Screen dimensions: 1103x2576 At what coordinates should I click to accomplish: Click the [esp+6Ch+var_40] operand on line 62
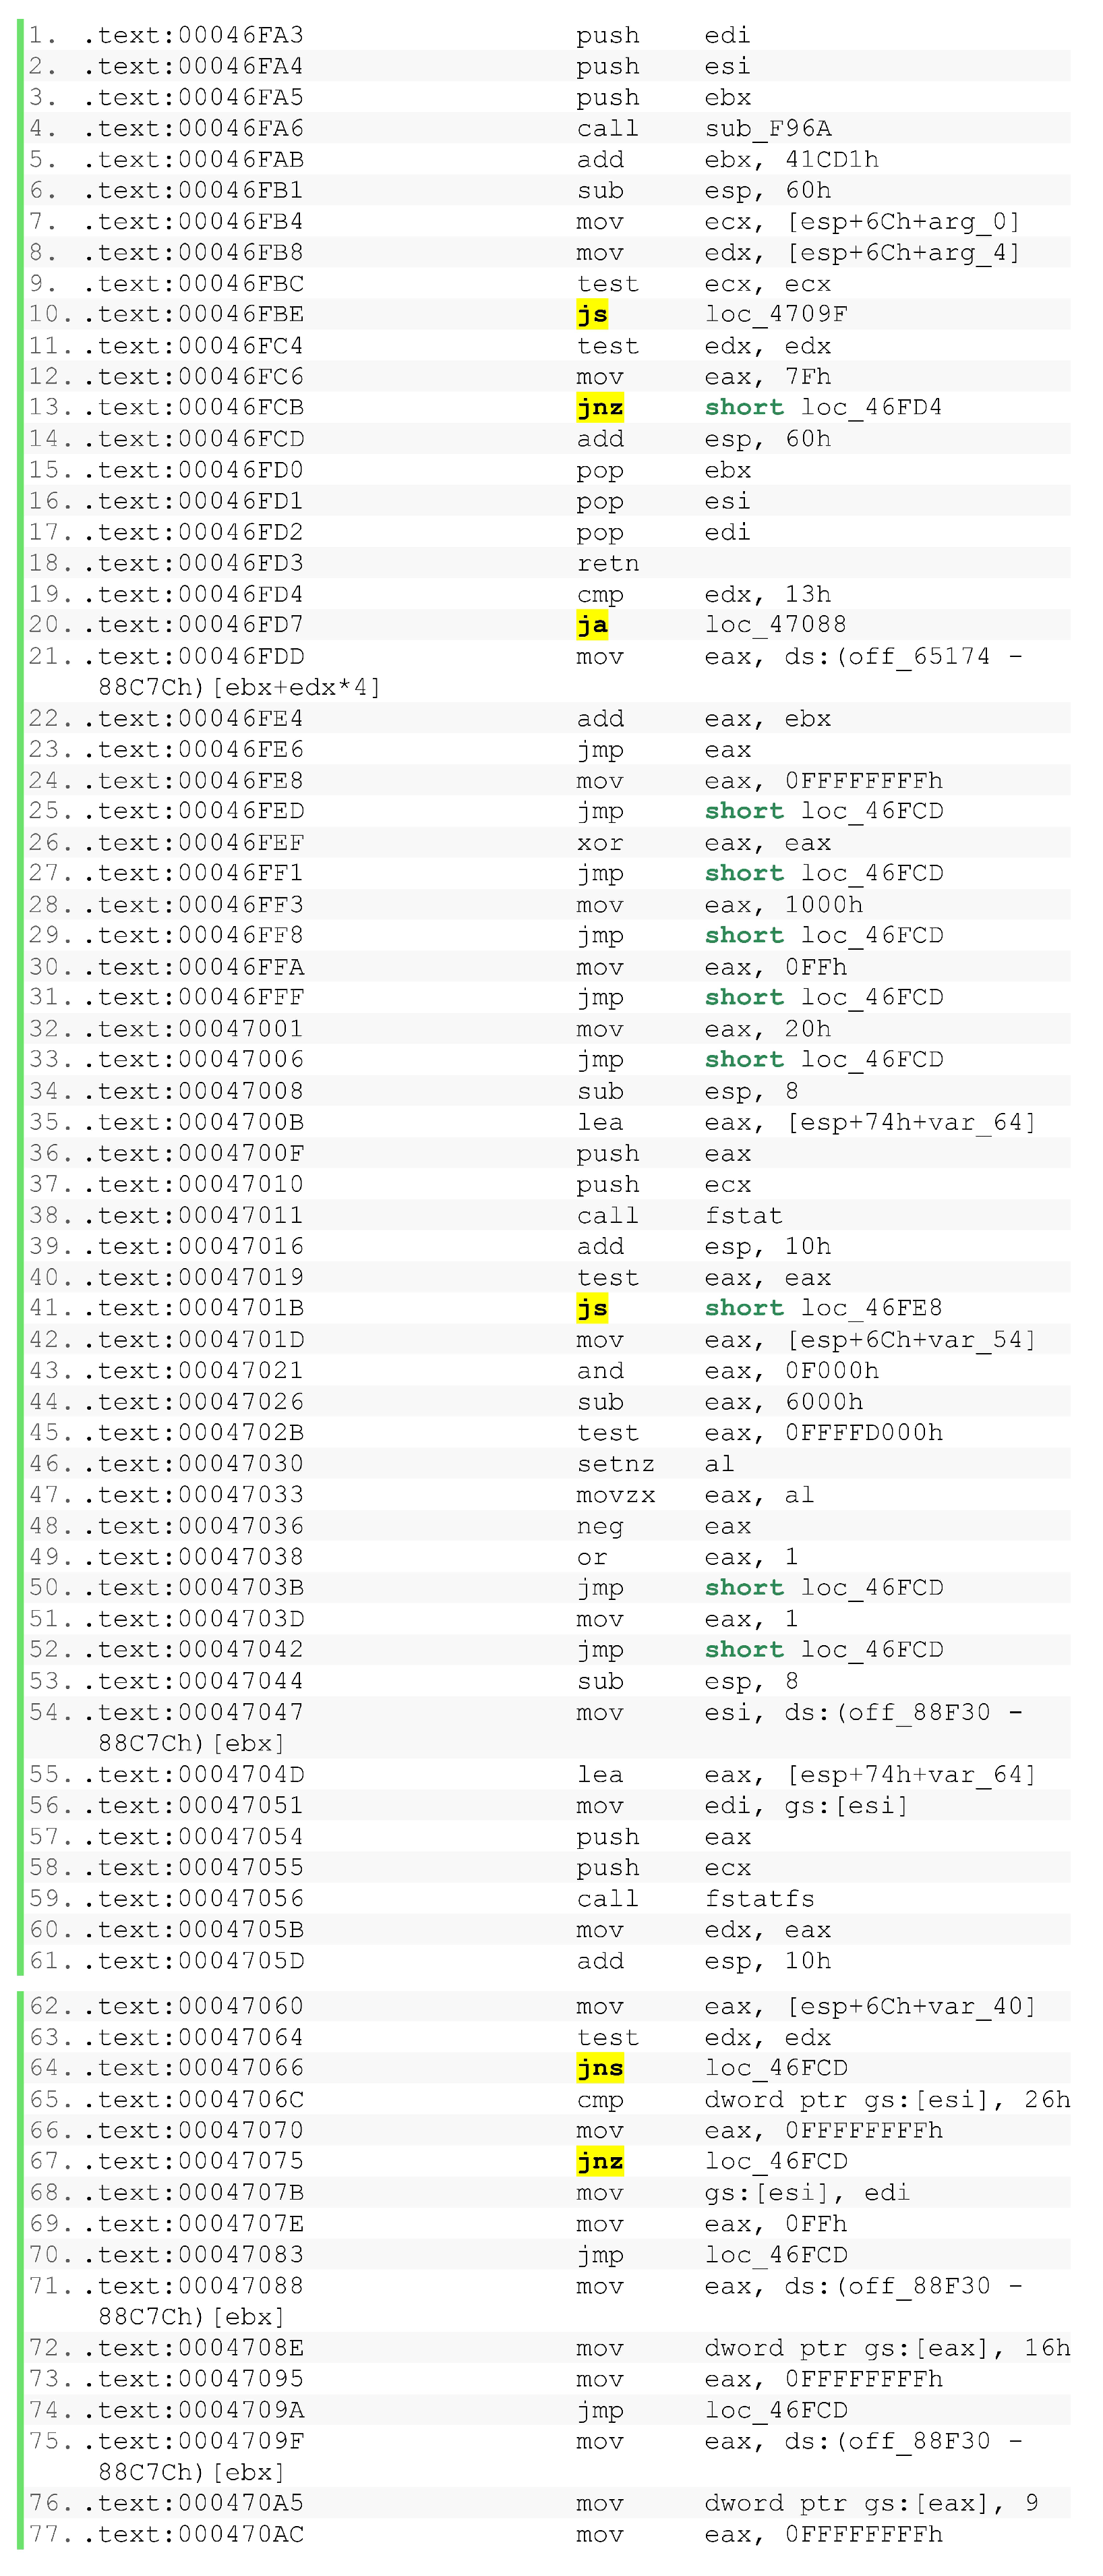pyautogui.click(x=912, y=2006)
